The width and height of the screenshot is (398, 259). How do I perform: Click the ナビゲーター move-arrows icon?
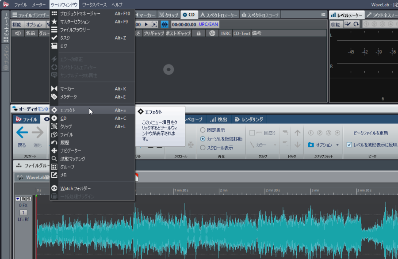[54, 151]
